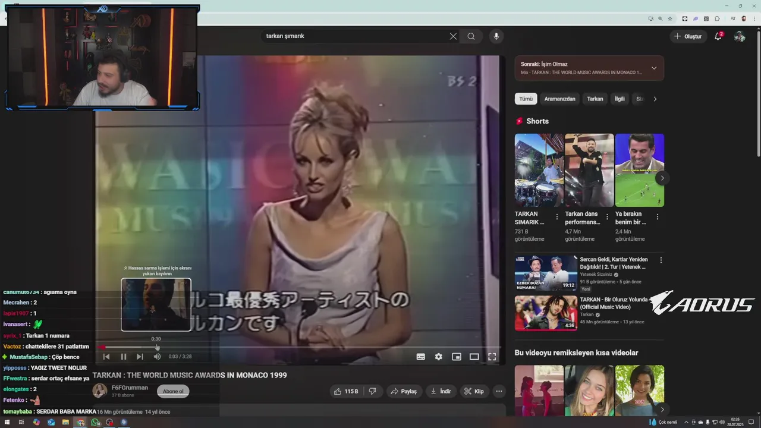Clear the search box with the X icon

click(453, 36)
